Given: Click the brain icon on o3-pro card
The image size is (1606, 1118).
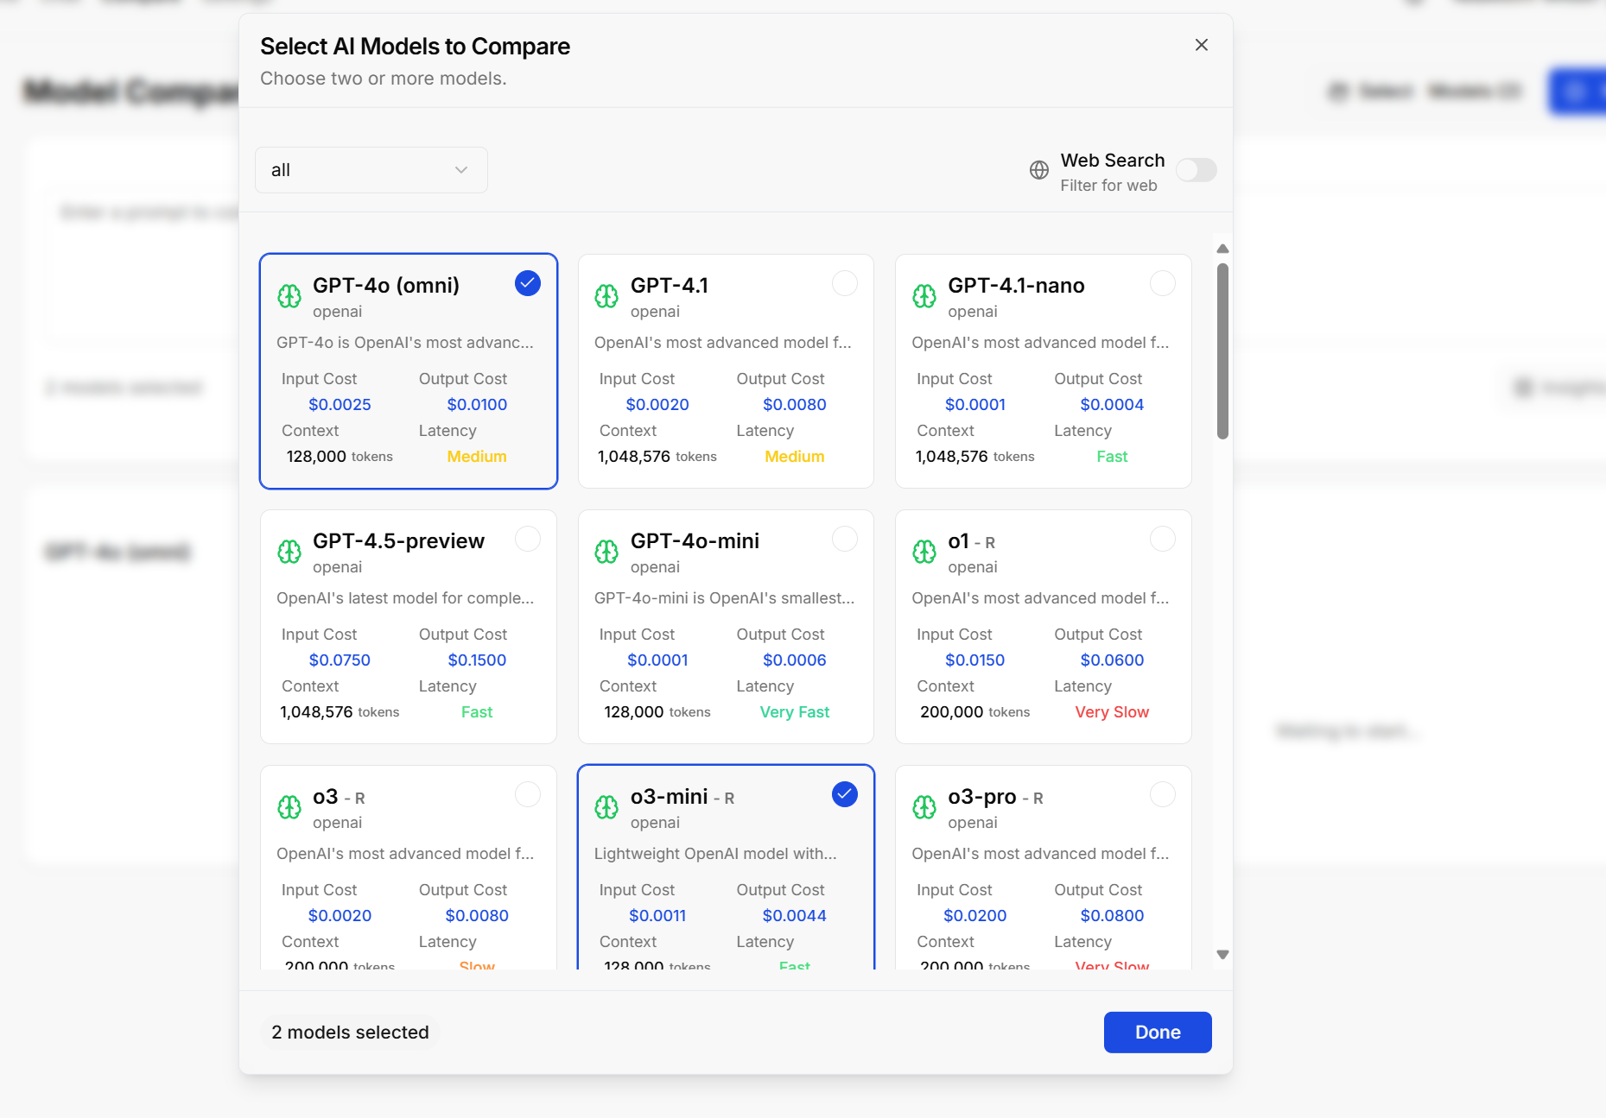Looking at the screenshot, I should pos(924,807).
